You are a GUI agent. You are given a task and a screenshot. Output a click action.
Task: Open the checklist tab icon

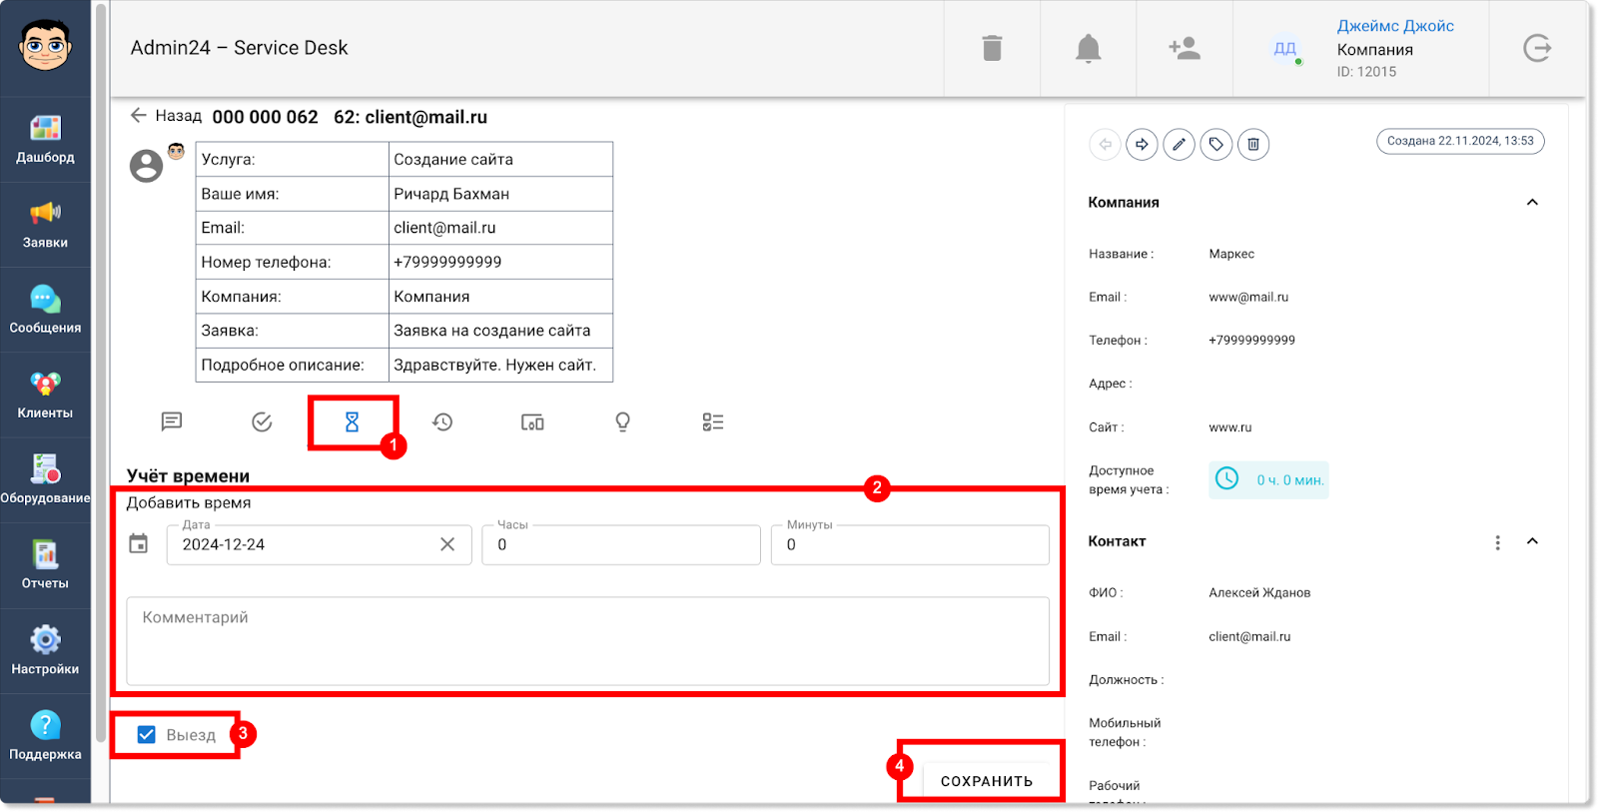point(713,422)
